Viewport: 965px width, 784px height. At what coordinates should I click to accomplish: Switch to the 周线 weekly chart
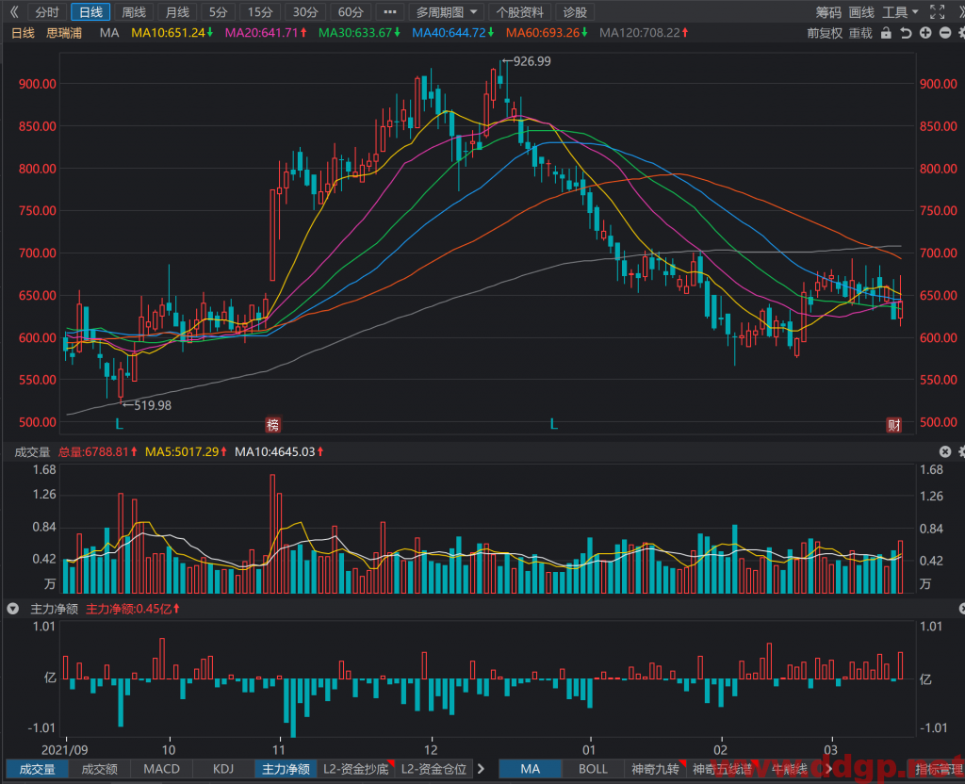pyautogui.click(x=134, y=11)
